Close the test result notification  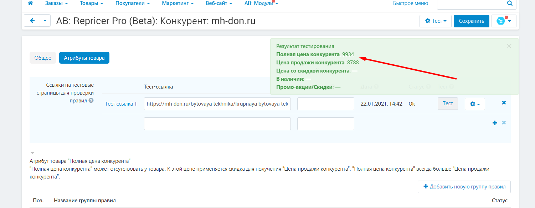coord(509,46)
